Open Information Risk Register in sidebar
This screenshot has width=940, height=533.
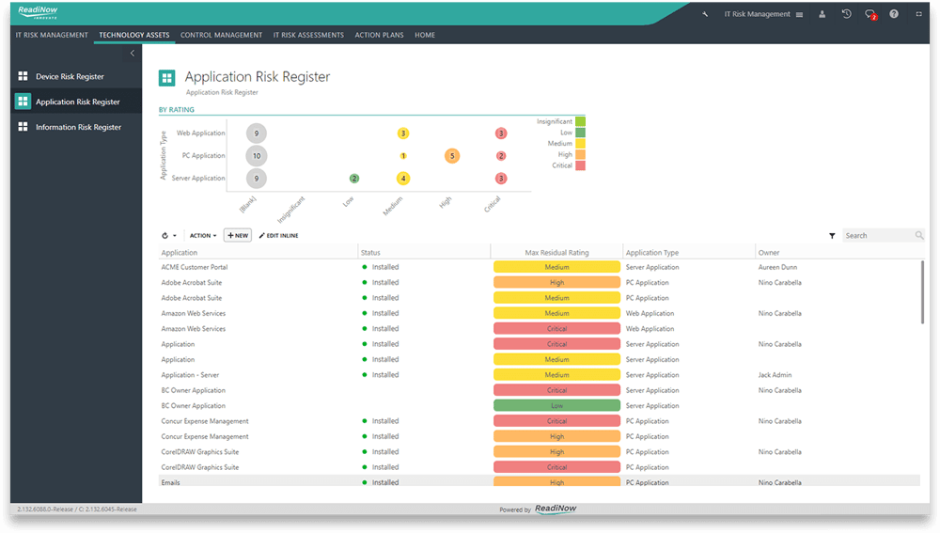pyautogui.click(x=78, y=127)
